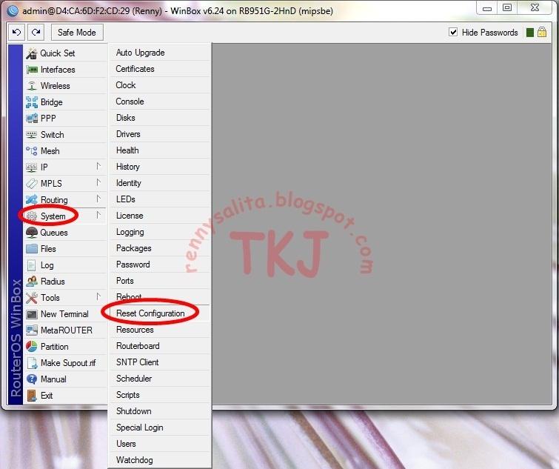Toggle the Hide Passwords checkbox

click(453, 32)
